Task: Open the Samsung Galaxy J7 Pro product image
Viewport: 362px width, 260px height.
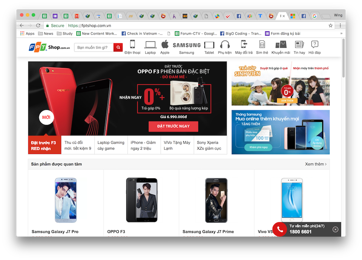Action: click(66, 200)
